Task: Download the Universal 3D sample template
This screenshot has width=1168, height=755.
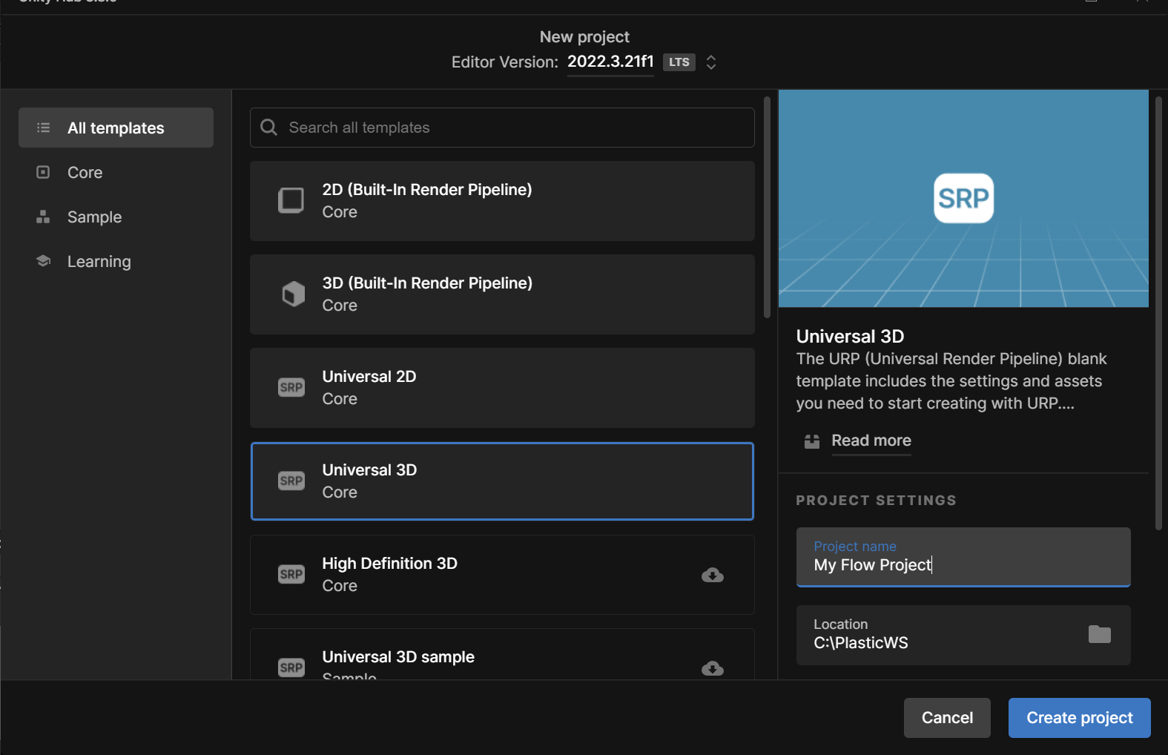Action: tap(712, 667)
